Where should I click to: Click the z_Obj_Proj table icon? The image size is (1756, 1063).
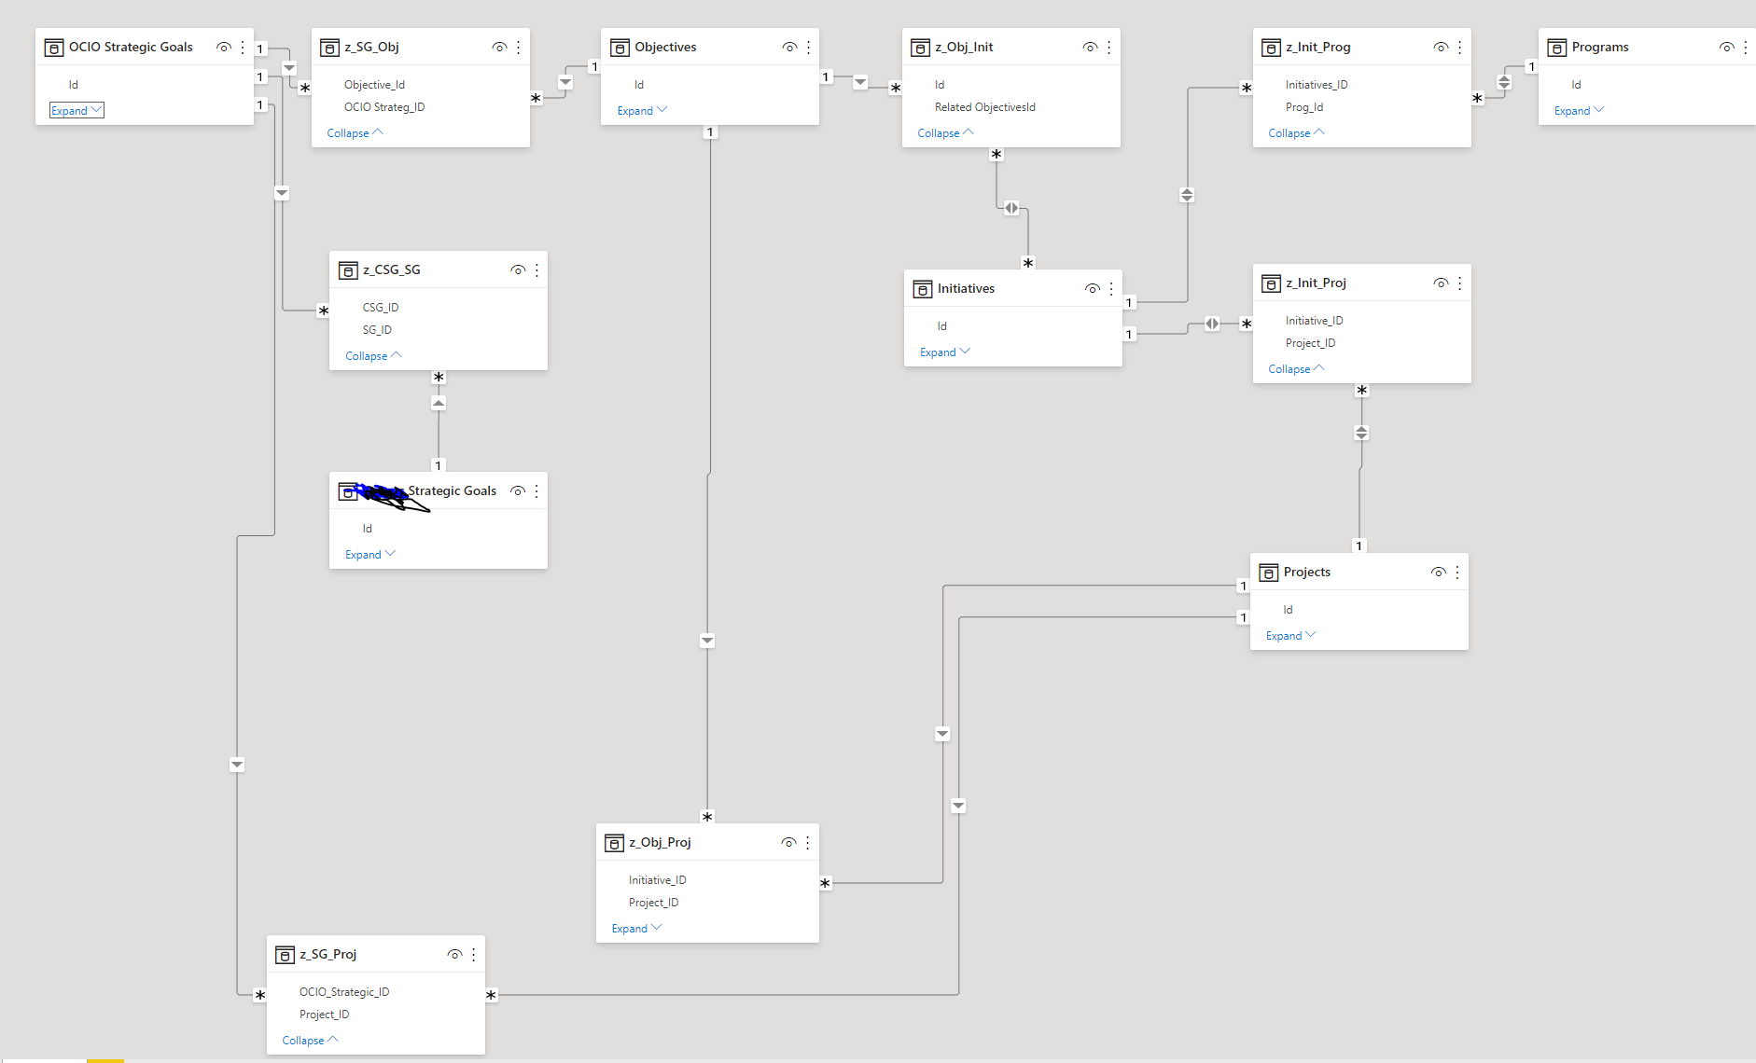614,843
